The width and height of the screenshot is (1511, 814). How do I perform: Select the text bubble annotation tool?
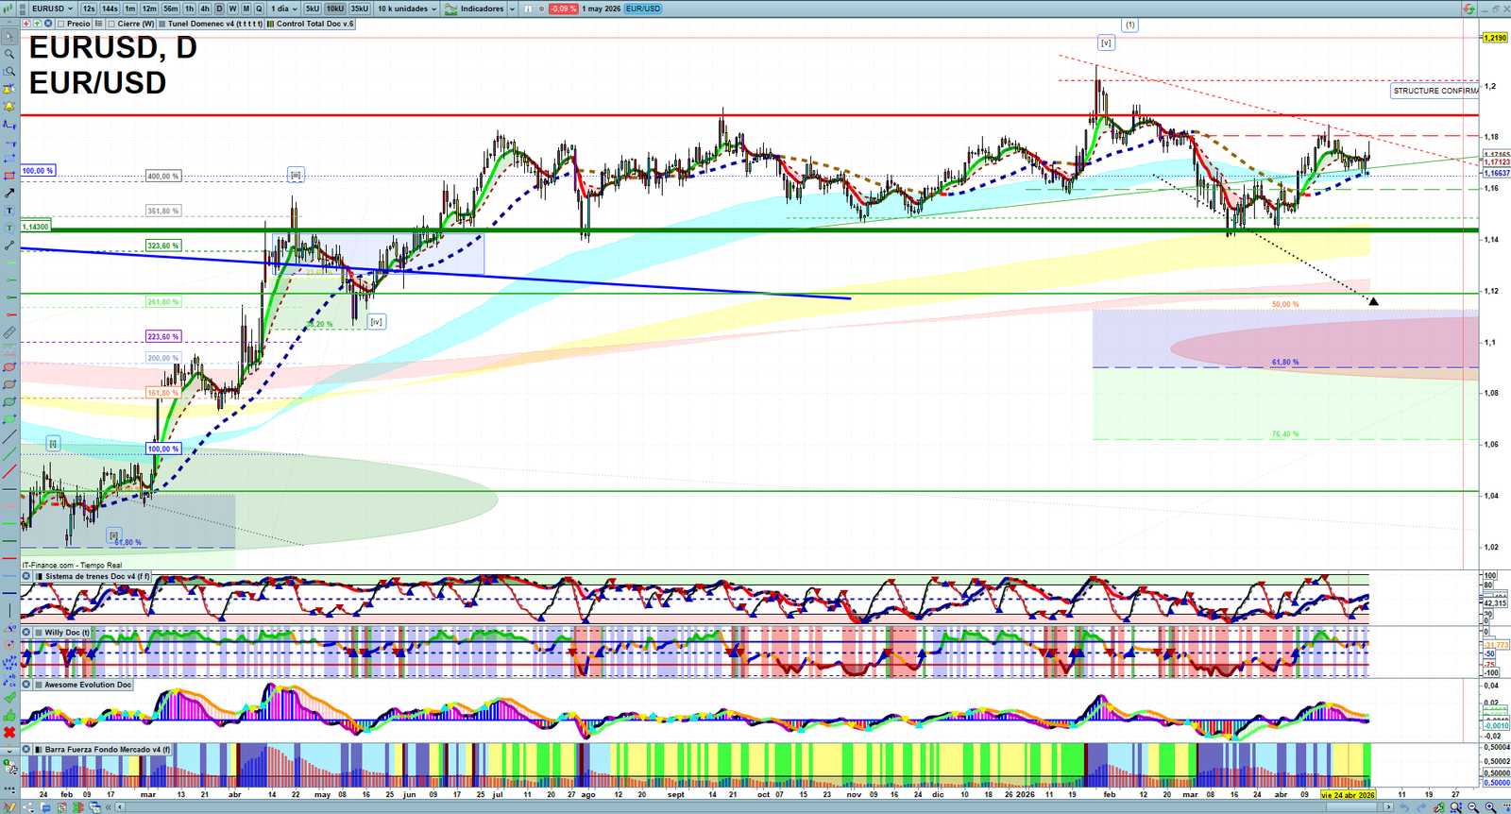click(9, 228)
